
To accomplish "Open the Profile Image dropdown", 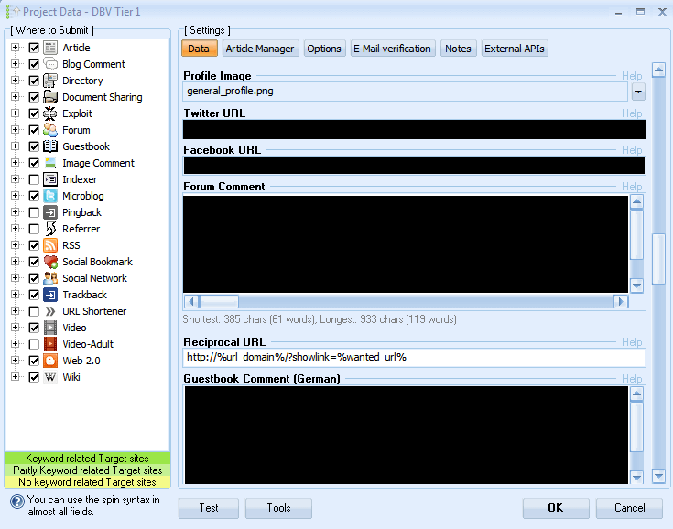I will click(x=637, y=92).
